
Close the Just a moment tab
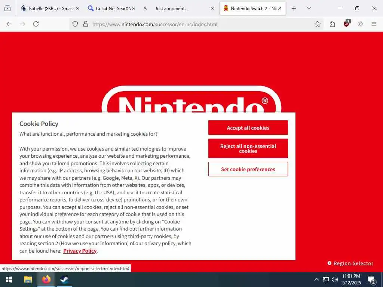coord(212,8)
